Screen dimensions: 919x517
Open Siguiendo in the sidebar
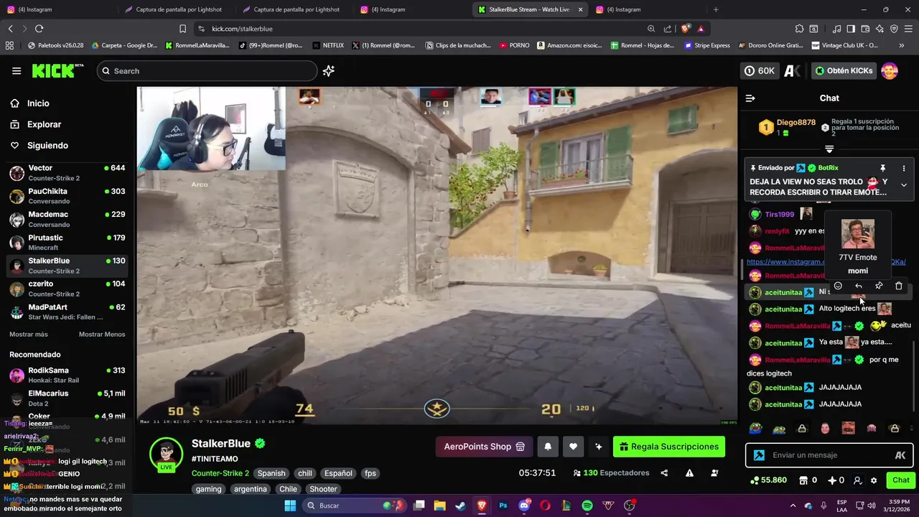pyautogui.click(x=47, y=145)
